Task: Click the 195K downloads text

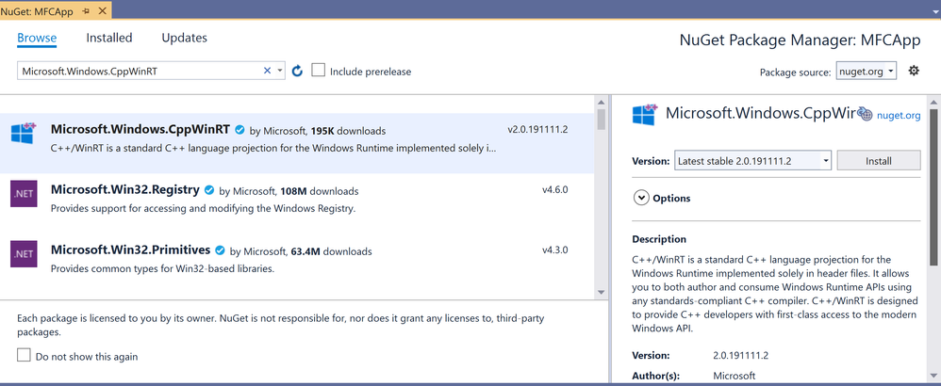Action: [x=348, y=131]
